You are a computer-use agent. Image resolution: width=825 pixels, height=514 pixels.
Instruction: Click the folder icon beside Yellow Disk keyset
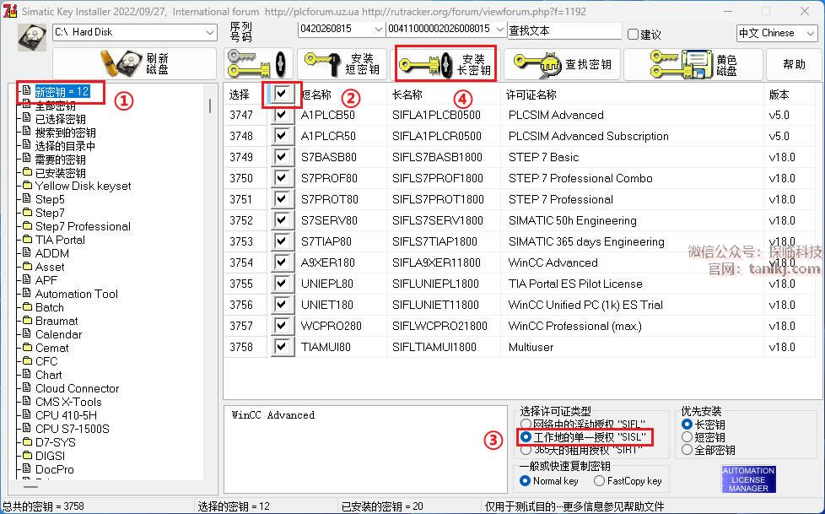click(x=27, y=186)
